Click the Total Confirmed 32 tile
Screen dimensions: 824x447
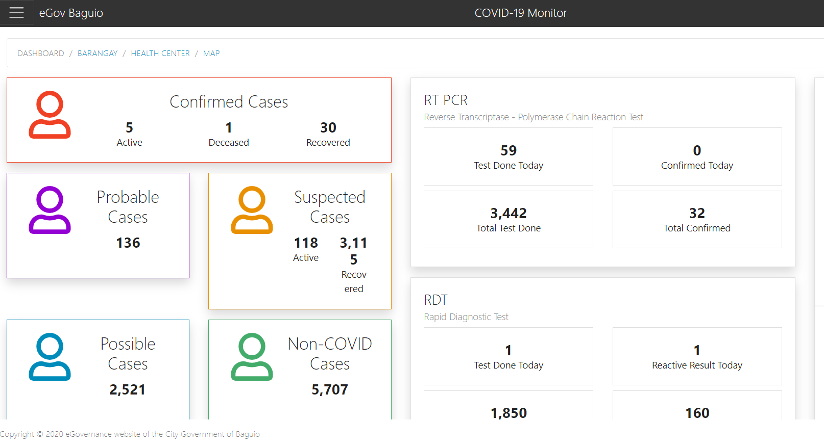point(697,220)
